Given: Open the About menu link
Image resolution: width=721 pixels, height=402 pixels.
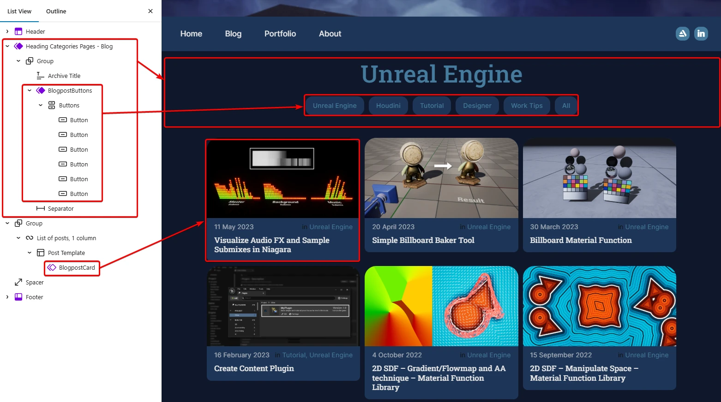Looking at the screenshot, I should 330,34.
